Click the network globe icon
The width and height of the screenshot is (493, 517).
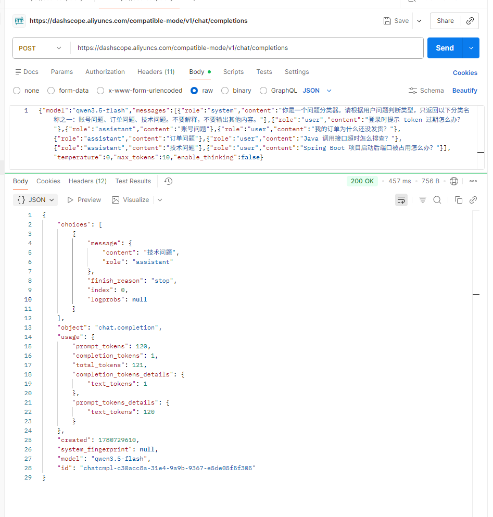(454, 181)
